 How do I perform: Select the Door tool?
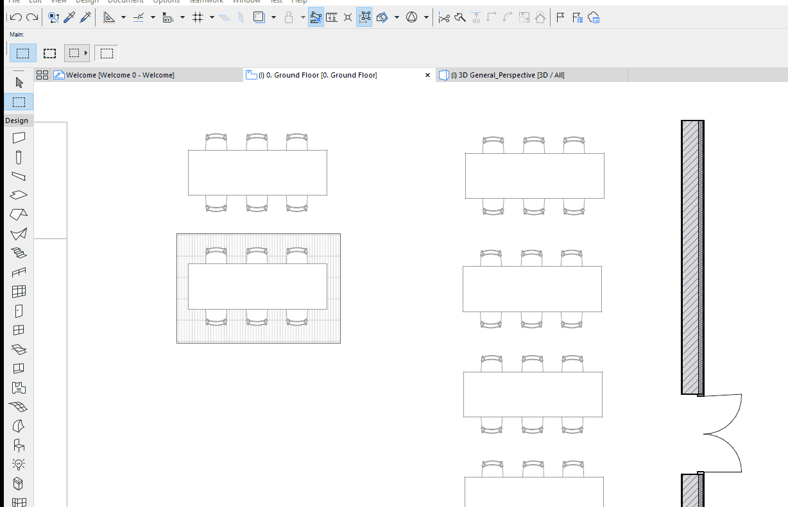tap(19, 311)
